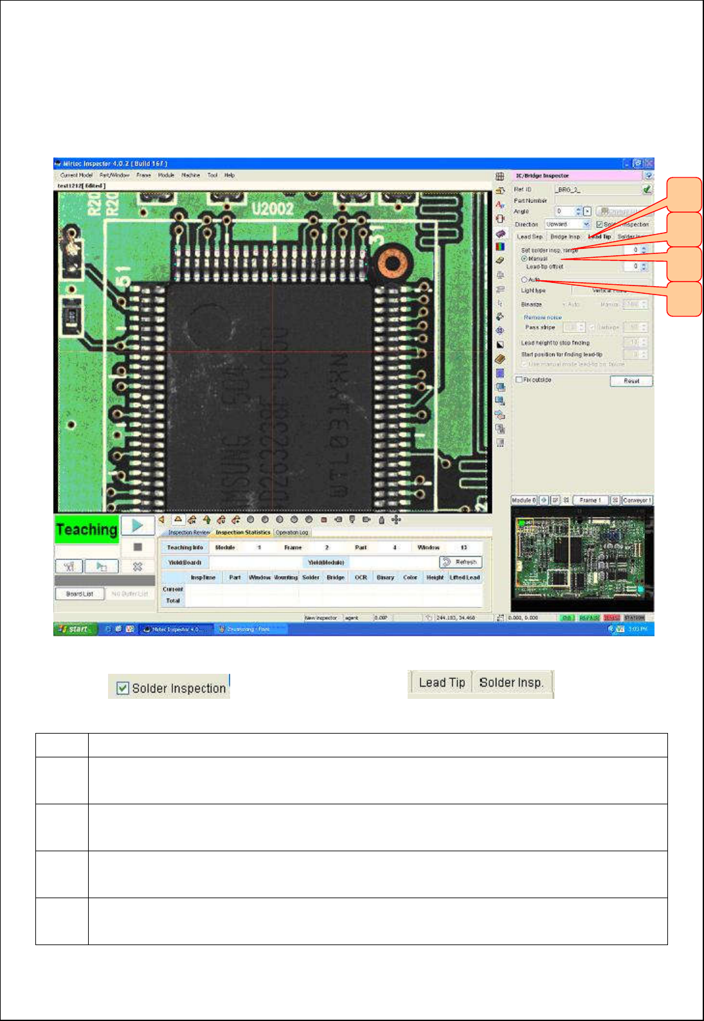Image resolution: width=704 pixels, height=1021 pixels.
Task: Click the tools icon button below Teaching
Action: click(x=69, y=566)
